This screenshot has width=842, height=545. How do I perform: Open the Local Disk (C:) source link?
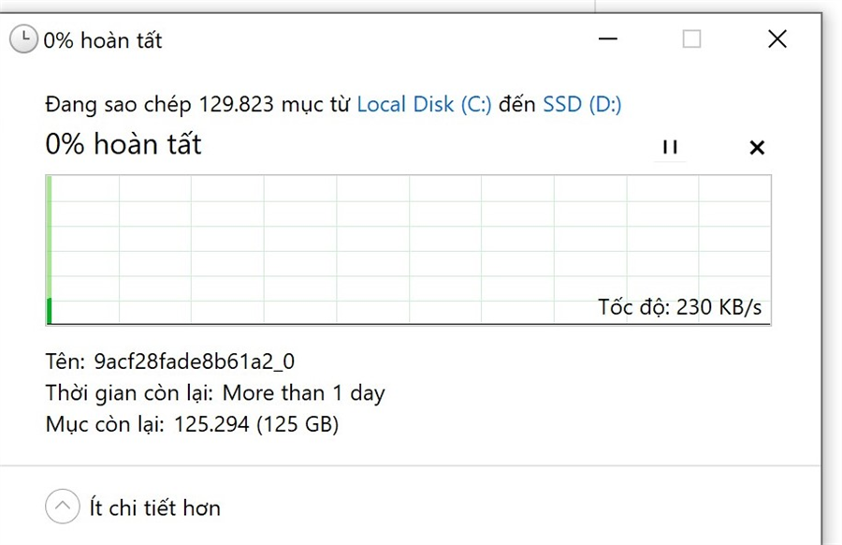(424, 104)
